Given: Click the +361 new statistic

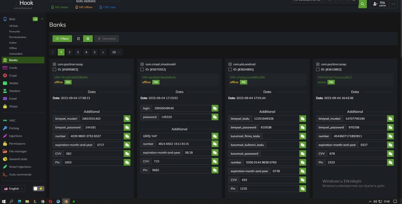Looking at the screenshot, I should 107,7.
